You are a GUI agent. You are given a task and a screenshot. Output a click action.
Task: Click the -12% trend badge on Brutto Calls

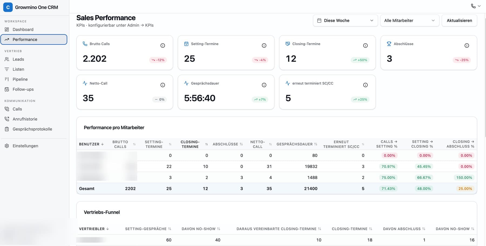[158, 60]
